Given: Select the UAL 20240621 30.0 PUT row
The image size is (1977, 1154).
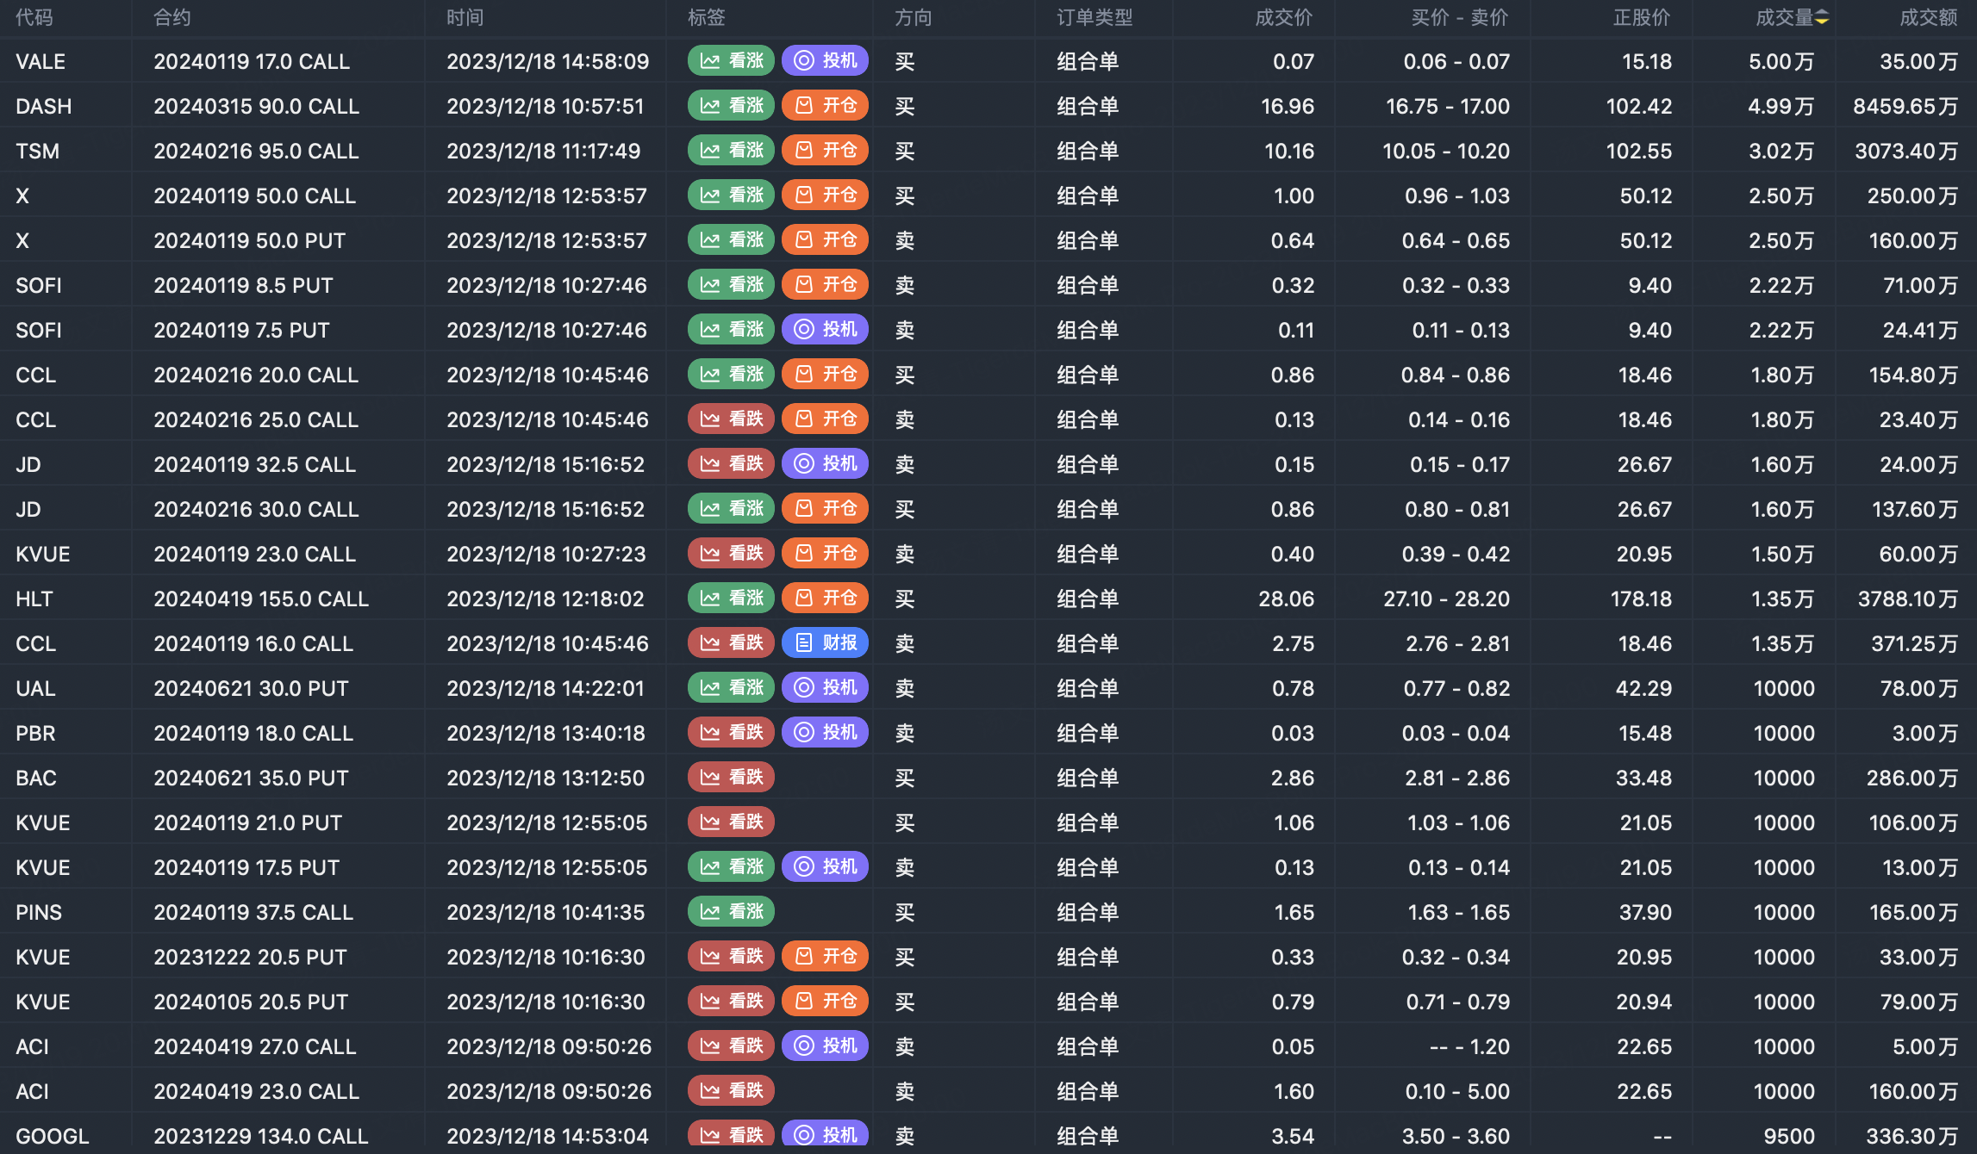Looking at the screenshot, I should point(251,688).
